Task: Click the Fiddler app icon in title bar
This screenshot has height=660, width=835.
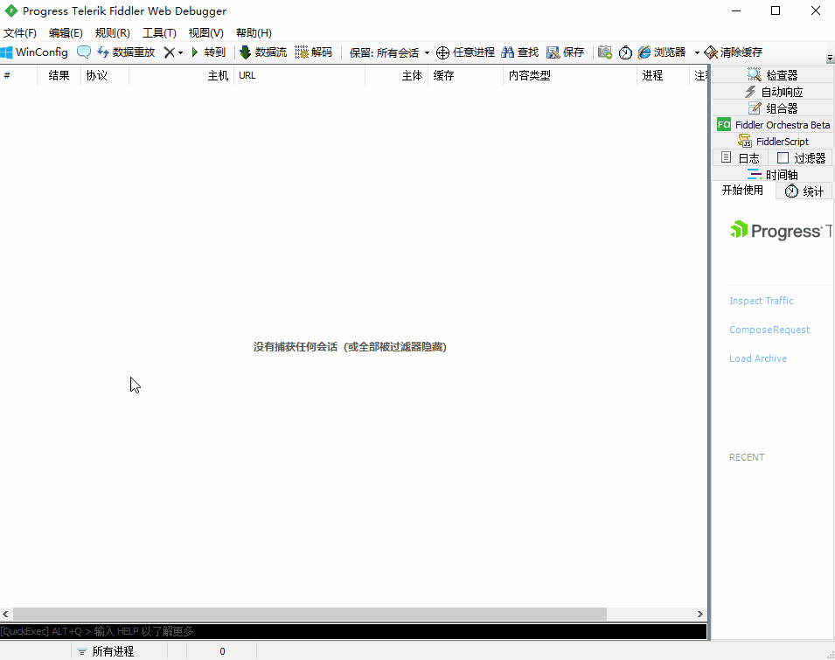Action: (x=11, y=10)
